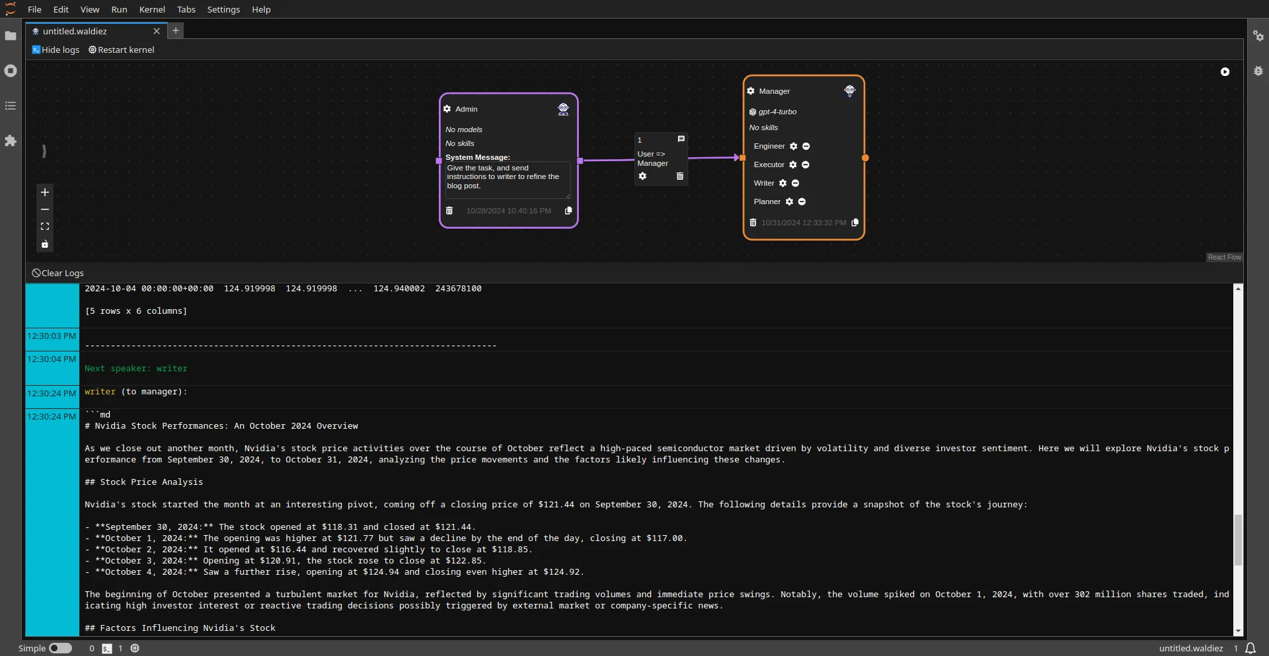Clone the Admin node using copy icon

(568, 211)
